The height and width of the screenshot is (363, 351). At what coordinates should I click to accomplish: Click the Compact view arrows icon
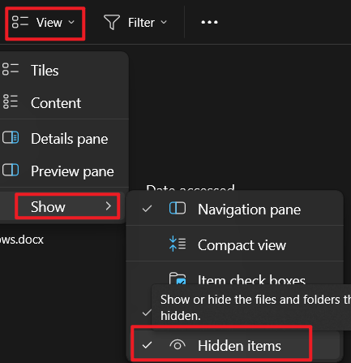(x=178, y=244)
